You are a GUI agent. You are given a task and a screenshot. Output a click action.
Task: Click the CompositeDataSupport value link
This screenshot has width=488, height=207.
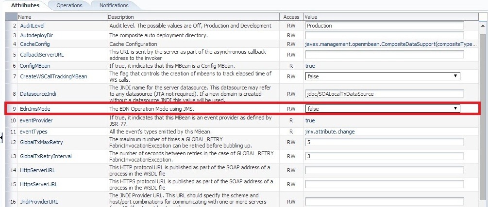(391, 44)
